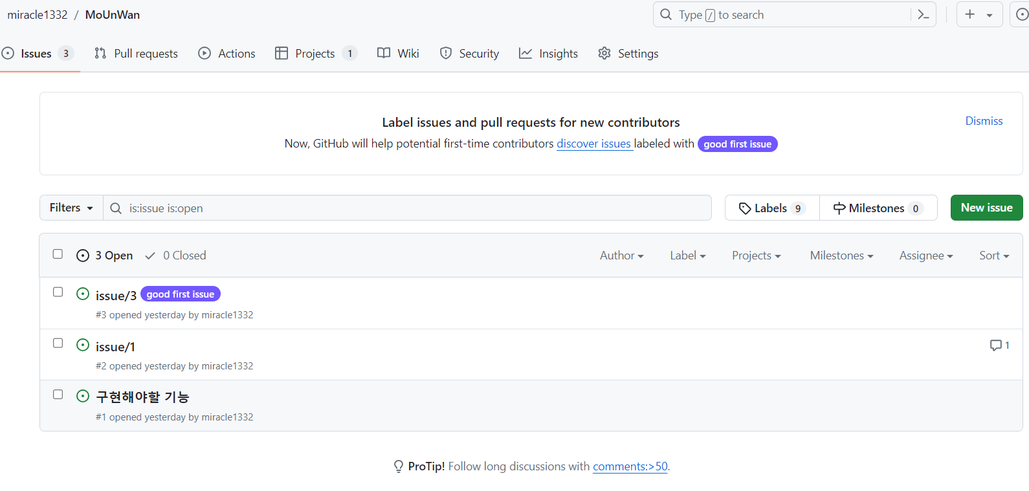Open the issues circle icon in the top right
Viewport: 1029px width, 491px height.
[x=1022, y=14]
